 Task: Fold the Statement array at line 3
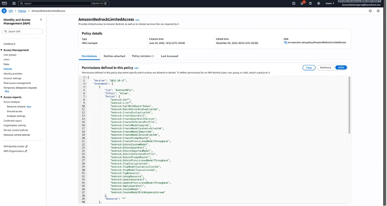[86, 84]
